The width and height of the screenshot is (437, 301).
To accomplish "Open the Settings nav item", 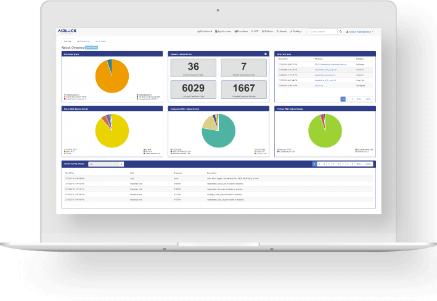I will 296,31.
